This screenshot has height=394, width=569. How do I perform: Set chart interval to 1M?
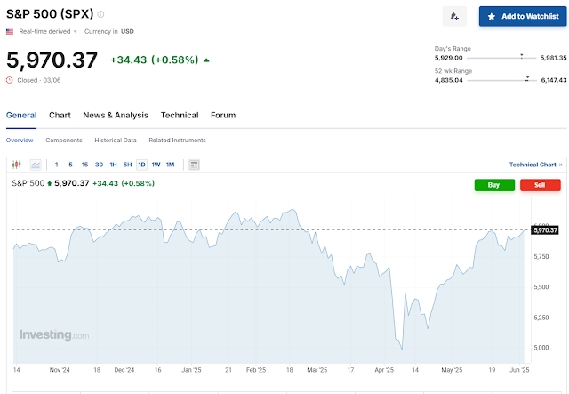pos(170,165)
